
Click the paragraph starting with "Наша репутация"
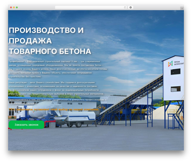click(56, 88)
